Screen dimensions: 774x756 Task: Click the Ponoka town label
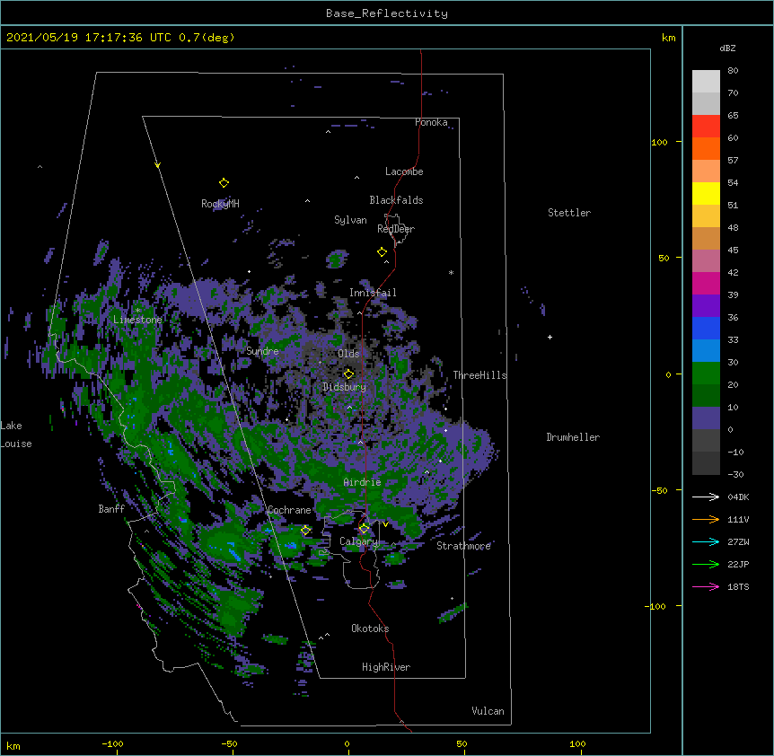[431, 122]
